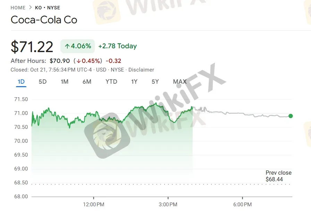Select the YTD chart range
The height and width of the screenshot is (216, 311).
pos(111,82)
